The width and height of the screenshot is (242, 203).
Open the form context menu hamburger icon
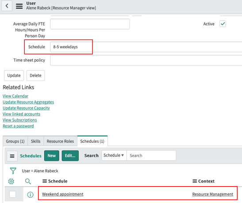[x=19, y=6]
